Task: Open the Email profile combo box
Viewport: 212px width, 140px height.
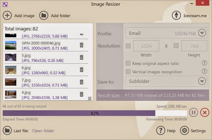Action: click(166, 33)
